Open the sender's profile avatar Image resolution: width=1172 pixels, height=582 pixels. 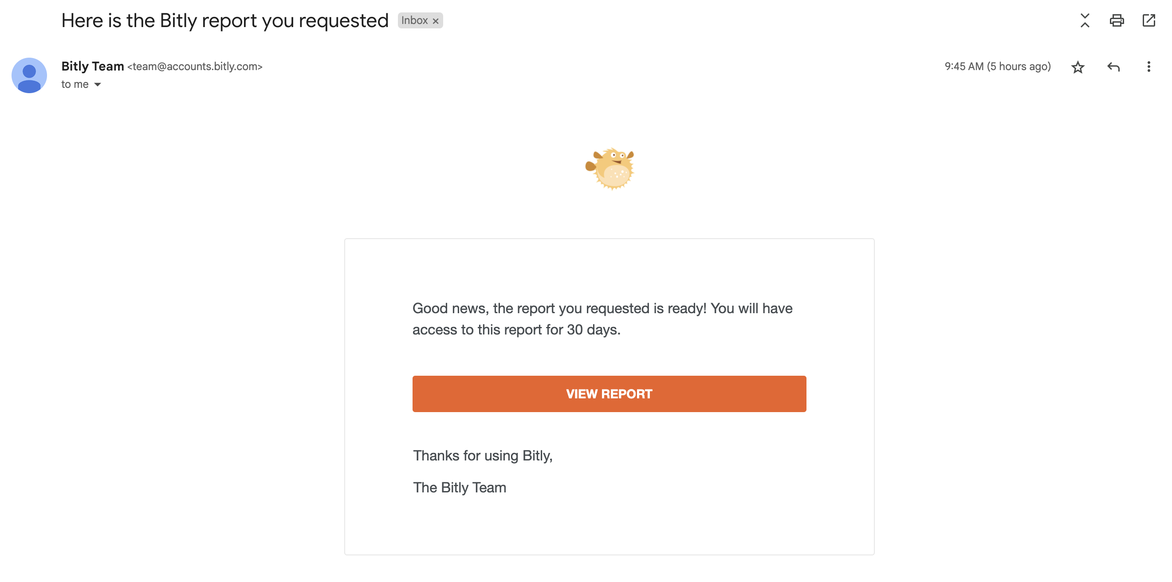pyautogui.click(x=29, y=75)
